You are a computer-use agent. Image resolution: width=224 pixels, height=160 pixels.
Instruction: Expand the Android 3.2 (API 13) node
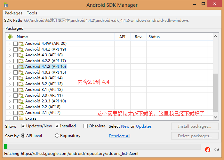[x=10, y=84]
